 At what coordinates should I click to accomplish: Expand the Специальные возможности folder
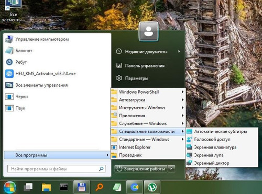(x=148, y=131)
